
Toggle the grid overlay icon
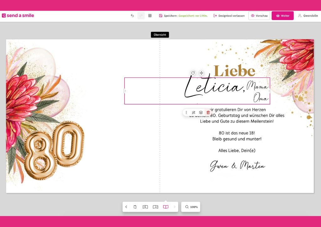(150, 16)
